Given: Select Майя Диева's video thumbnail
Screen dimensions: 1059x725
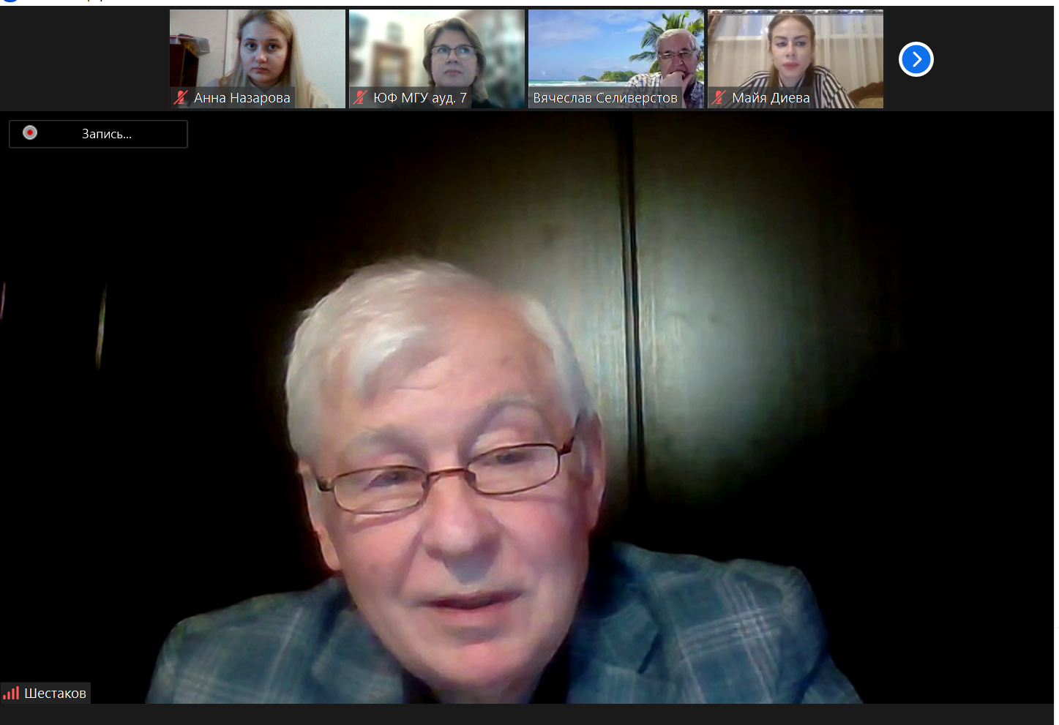Looking at the screenshot, I should (796, 59).
